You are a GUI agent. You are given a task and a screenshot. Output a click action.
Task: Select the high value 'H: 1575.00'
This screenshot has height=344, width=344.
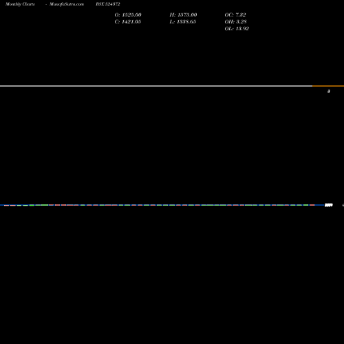click(183, 15)
